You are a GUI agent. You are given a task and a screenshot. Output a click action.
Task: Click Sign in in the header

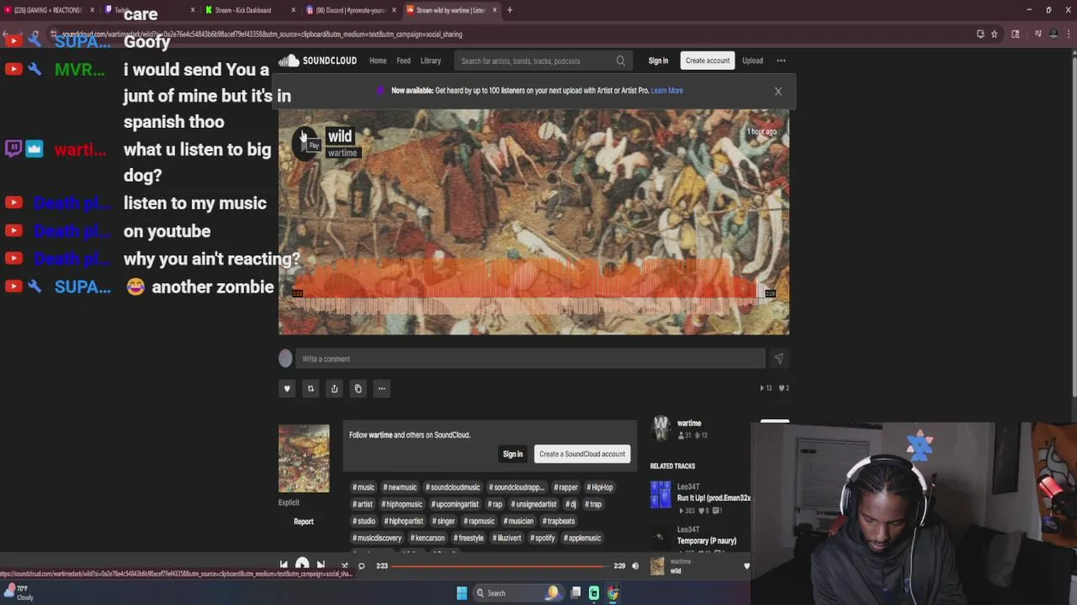658,60
